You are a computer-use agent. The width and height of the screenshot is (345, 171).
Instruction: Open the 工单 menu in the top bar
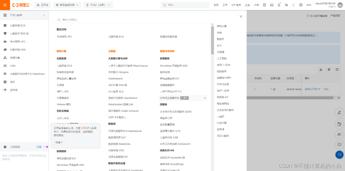click(225, 5)
